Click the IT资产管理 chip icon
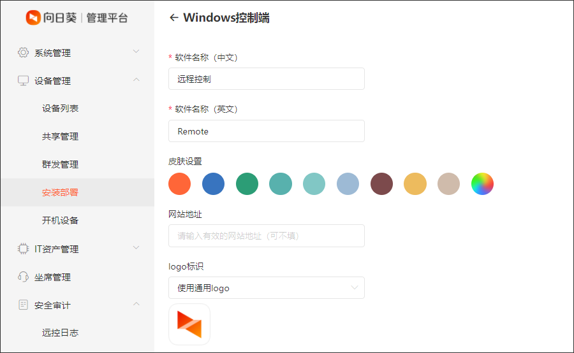 click(24, 249)
